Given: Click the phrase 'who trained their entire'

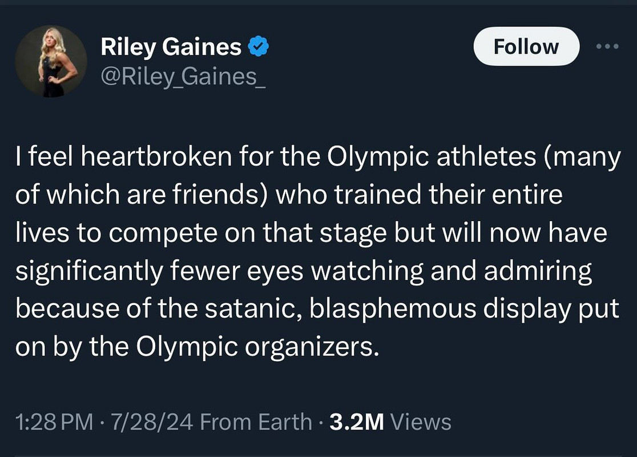Looking at the screenshot, I should (x=420, y=194).
